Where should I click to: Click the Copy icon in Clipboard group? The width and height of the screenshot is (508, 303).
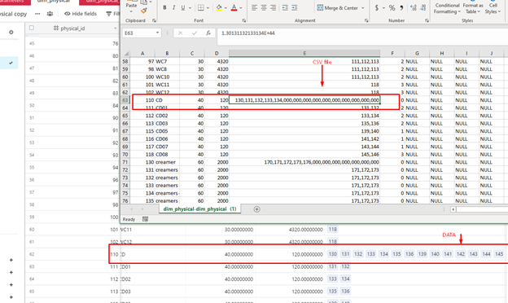tap(144, 2)
